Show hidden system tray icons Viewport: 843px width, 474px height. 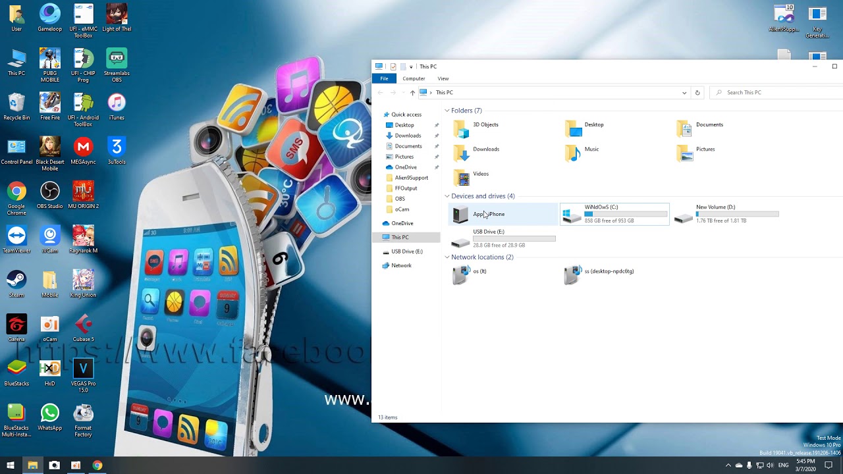728,465
